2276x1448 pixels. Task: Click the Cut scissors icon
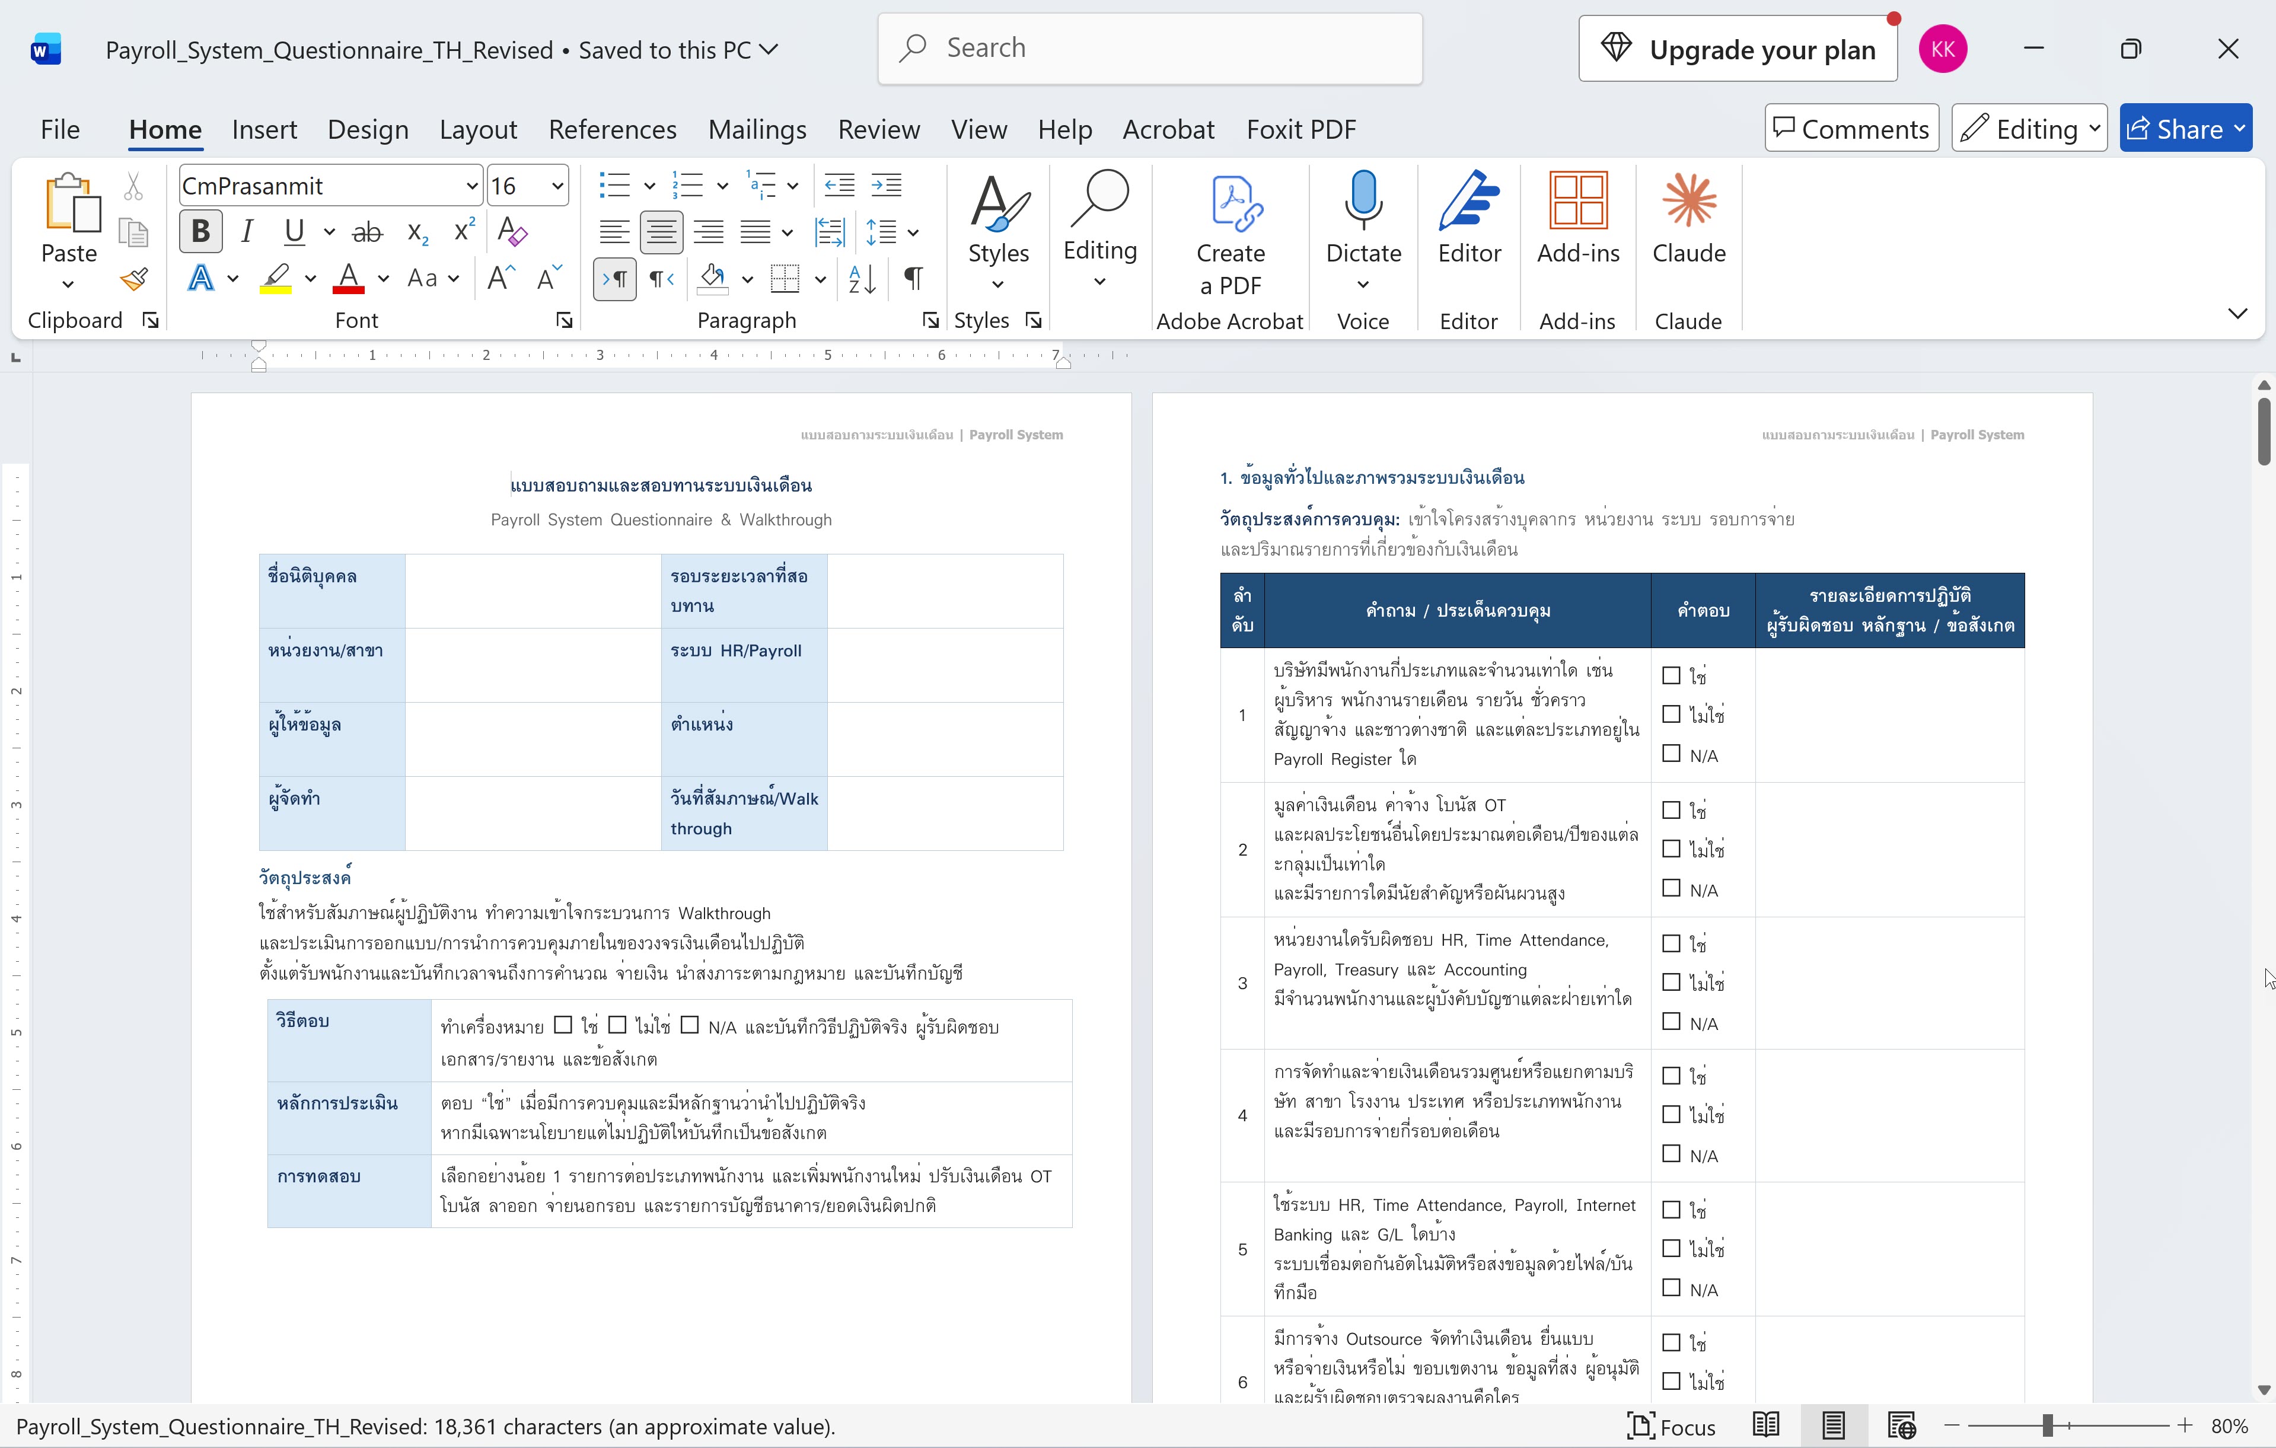click(x=133, y=187)
